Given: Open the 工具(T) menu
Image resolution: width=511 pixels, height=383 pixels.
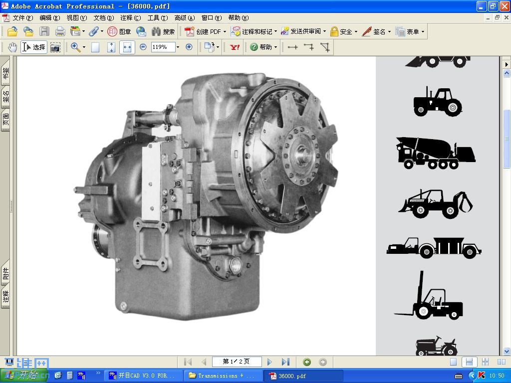Looking at the screenshot, I should [158, 18].
